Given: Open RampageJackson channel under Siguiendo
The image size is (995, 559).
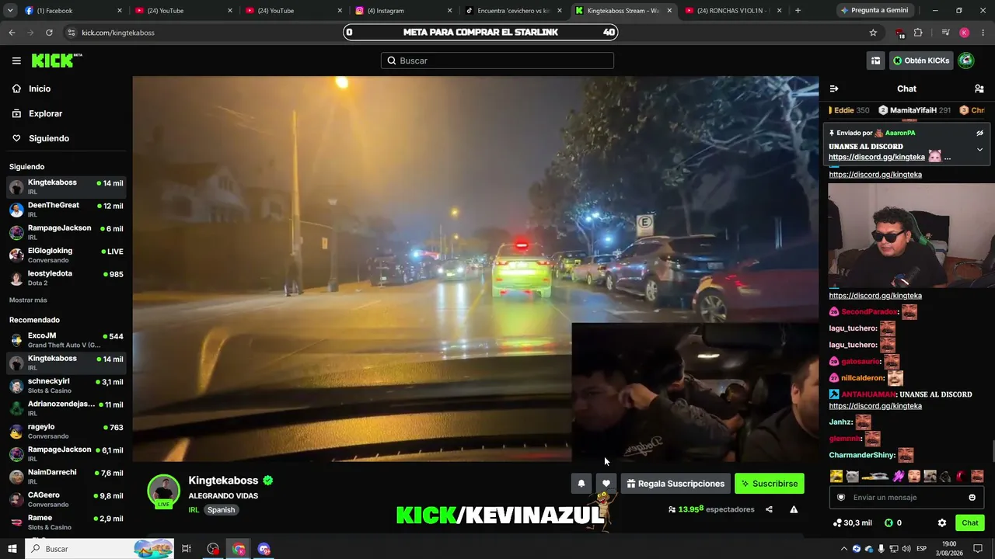Looking at the screenshot, I should (66, 232).
